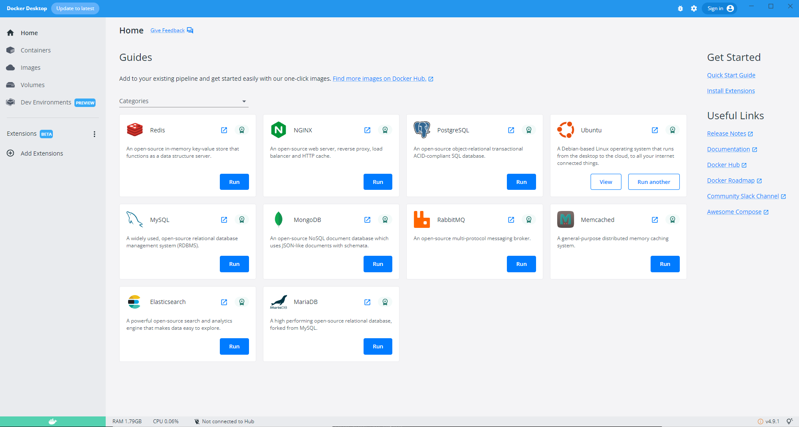This screenshot has width=799, height=427.
Task: Click the Elasticsearch official image badge
Action: coord(242,302)
